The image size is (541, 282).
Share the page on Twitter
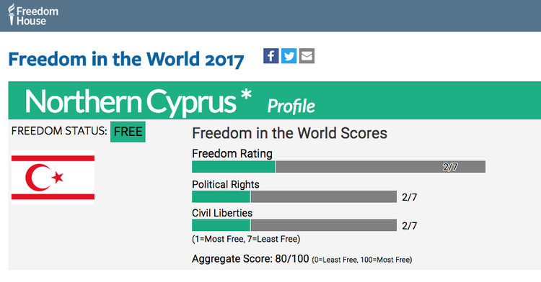click(289, 55)
